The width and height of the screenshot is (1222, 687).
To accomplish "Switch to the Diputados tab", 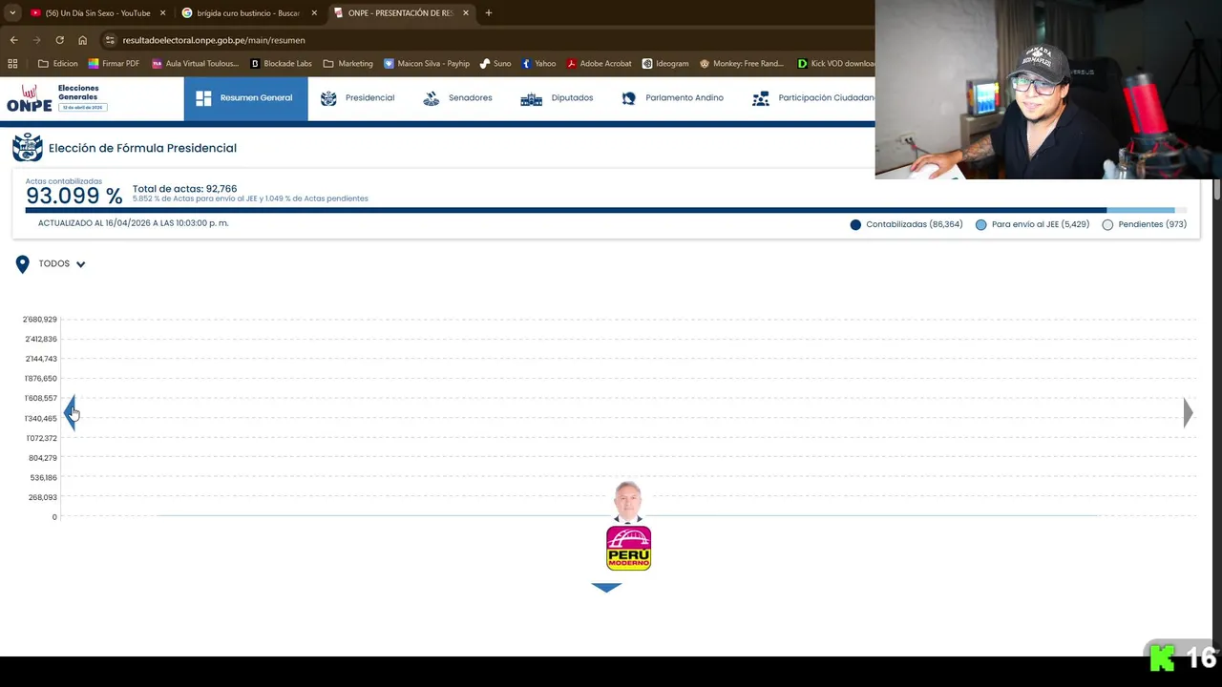I will tap(557, 98).
